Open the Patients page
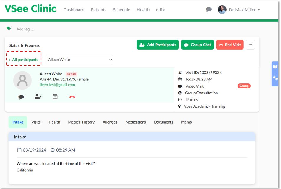 [x=99, y=10]
